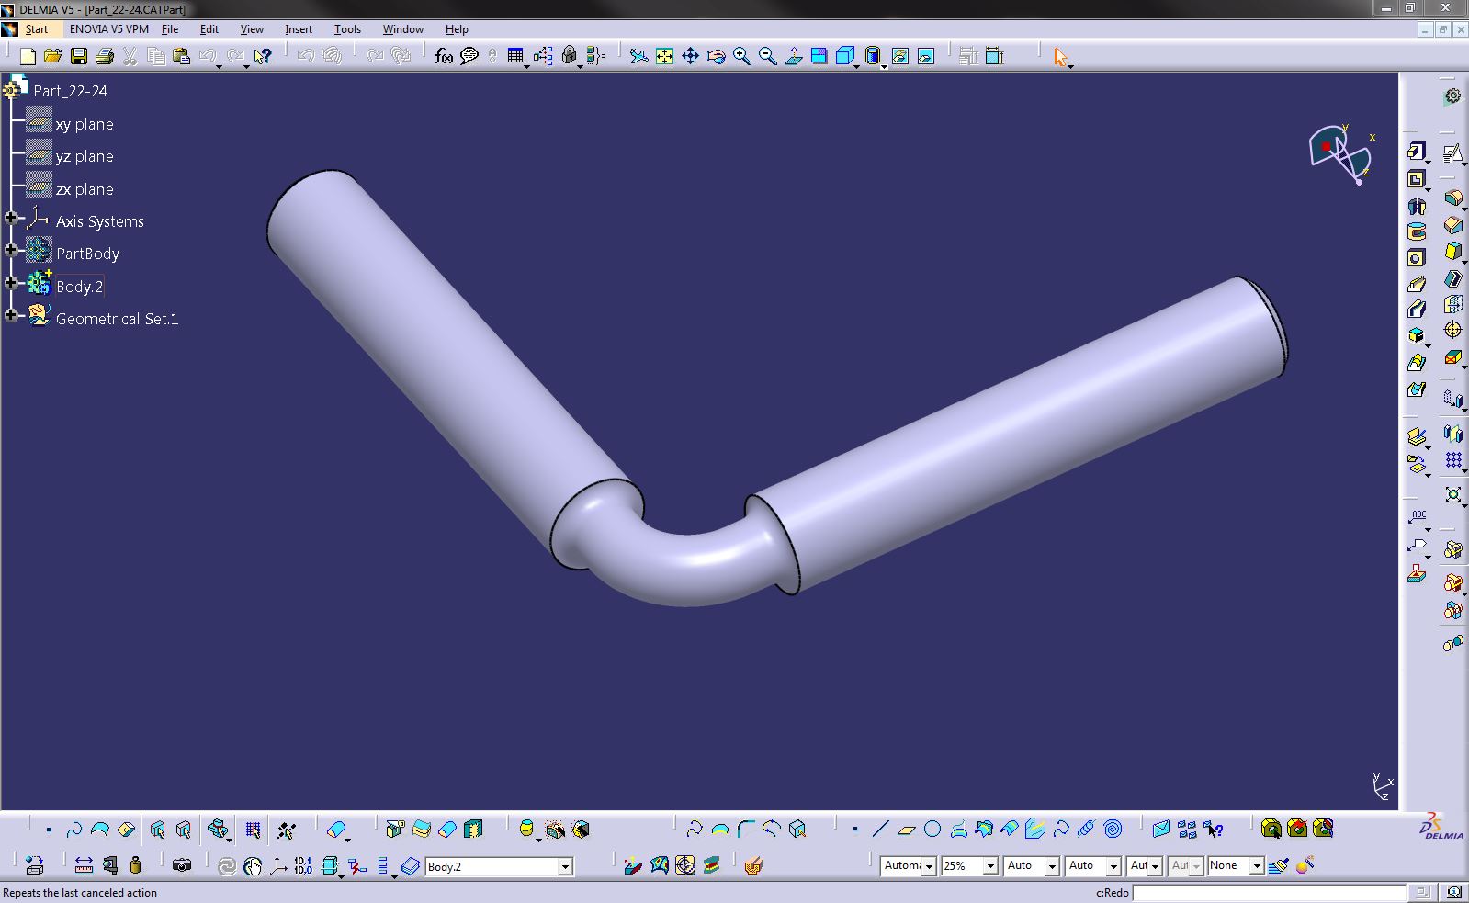
Task: Click the Select arrow tool
Action: click(1060, 57)
